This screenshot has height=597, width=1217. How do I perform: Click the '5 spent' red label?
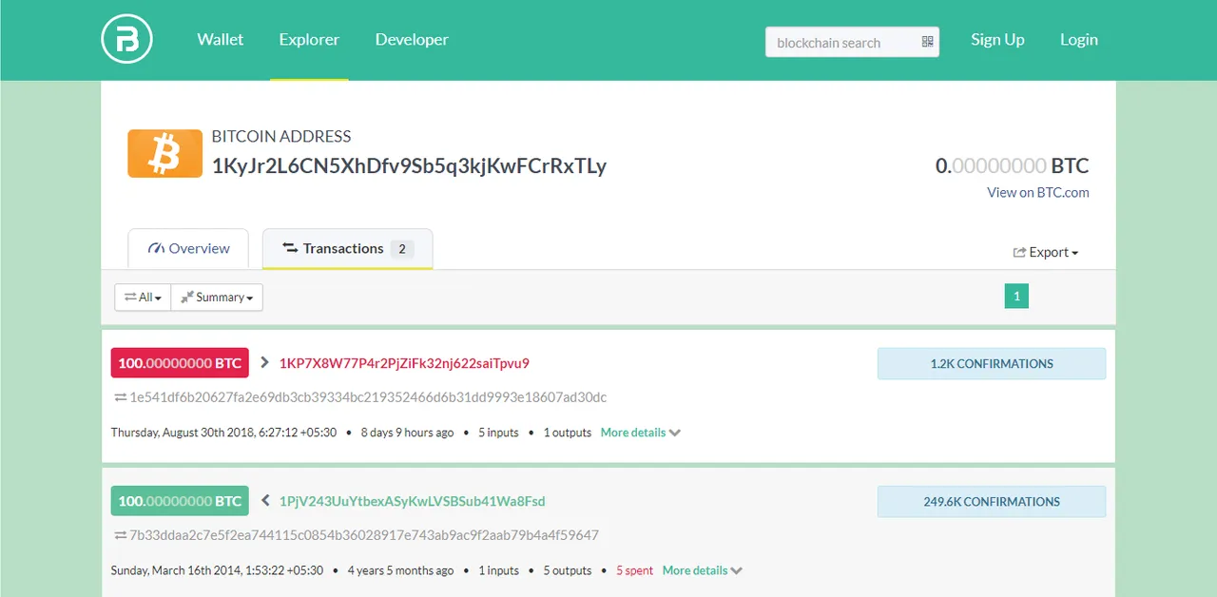634,570
